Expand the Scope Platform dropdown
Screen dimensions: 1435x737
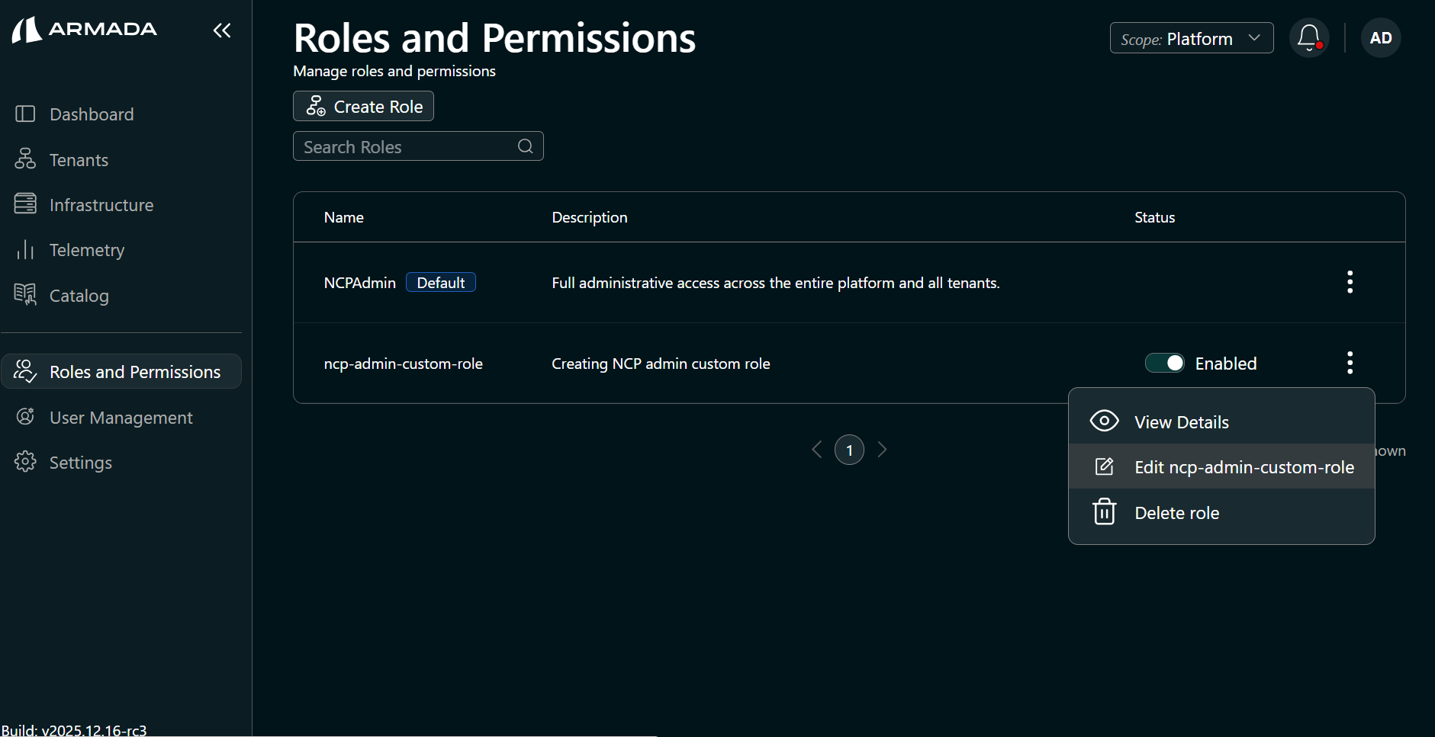[x=1191, y=38]
